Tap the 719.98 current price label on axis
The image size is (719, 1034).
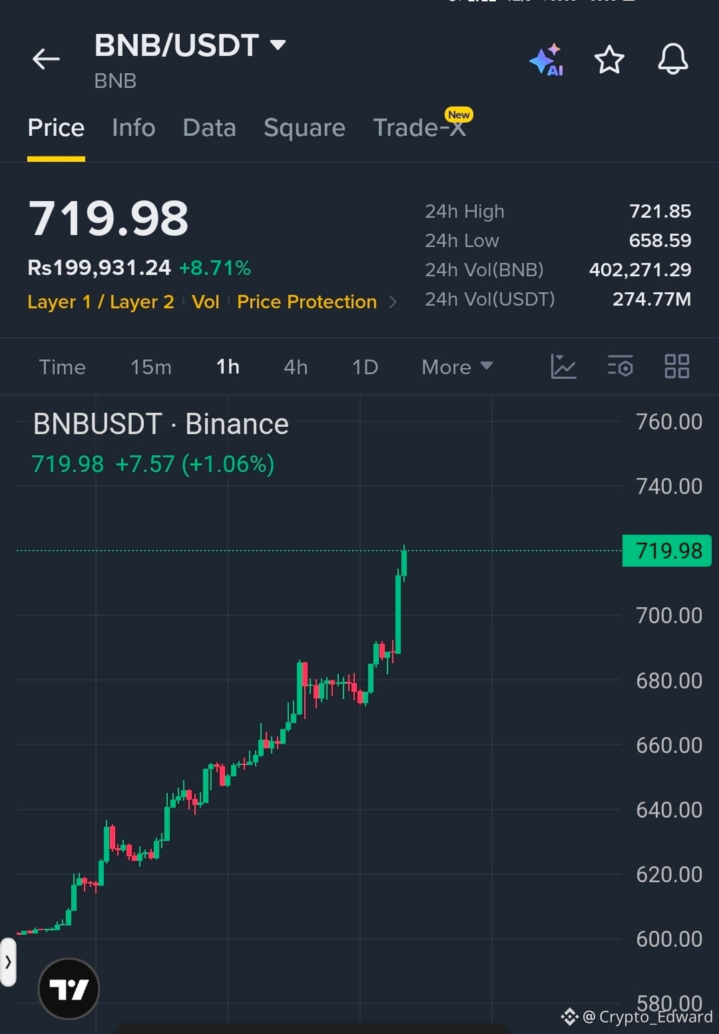coord(667,551)
